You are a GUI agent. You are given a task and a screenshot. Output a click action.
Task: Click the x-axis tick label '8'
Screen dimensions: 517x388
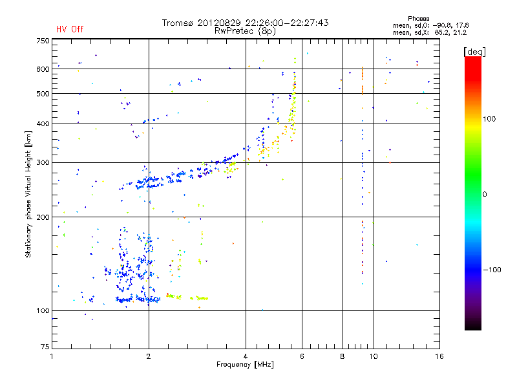343,356
